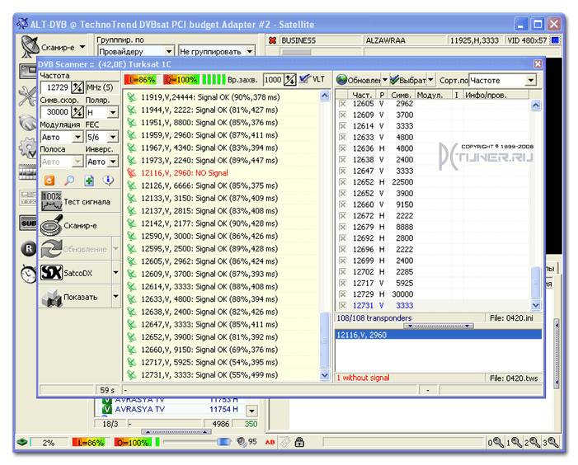This screenshot has width=578, height=465.
Task: Start the Тест сигнала signal test
Action: [x=80, y=201]
